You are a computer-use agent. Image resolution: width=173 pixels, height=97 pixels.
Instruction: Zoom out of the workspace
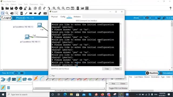tap(63, 8)
